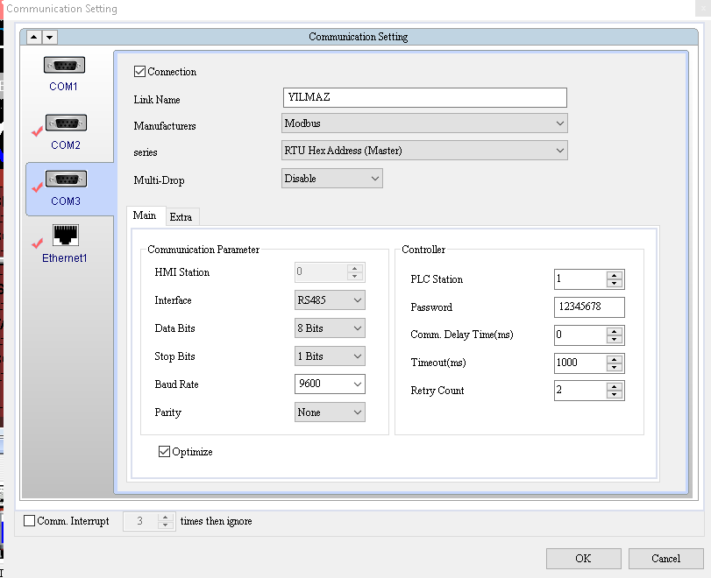Increase the Timeout(ms) spinner value
Viewport: 711px width, 578px height.
pos(614,359)
